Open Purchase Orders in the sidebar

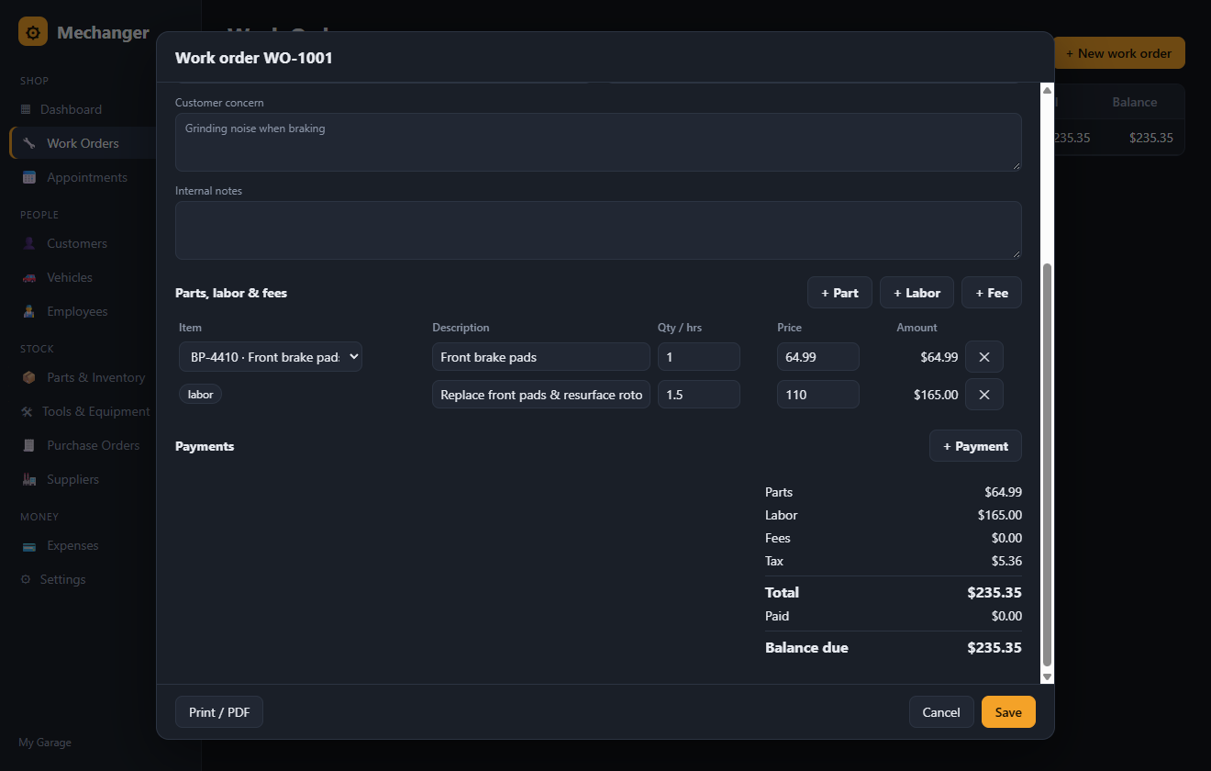point(81,445)
